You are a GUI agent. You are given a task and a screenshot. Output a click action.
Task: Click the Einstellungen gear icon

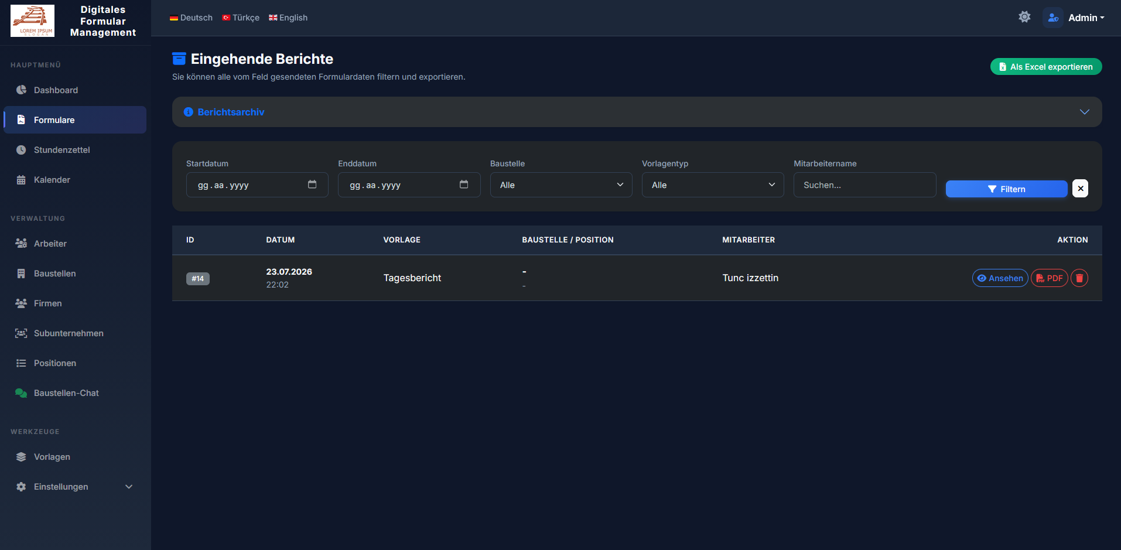coord(21,486)
